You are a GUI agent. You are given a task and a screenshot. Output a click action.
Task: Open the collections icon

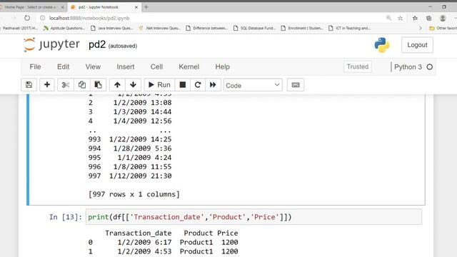[x=428, y=18]
